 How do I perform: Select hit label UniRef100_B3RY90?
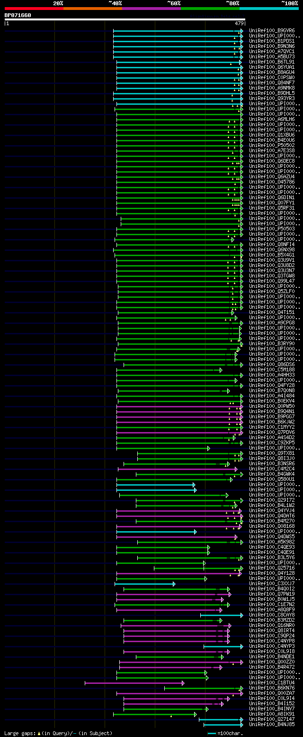tap(272, 343)
